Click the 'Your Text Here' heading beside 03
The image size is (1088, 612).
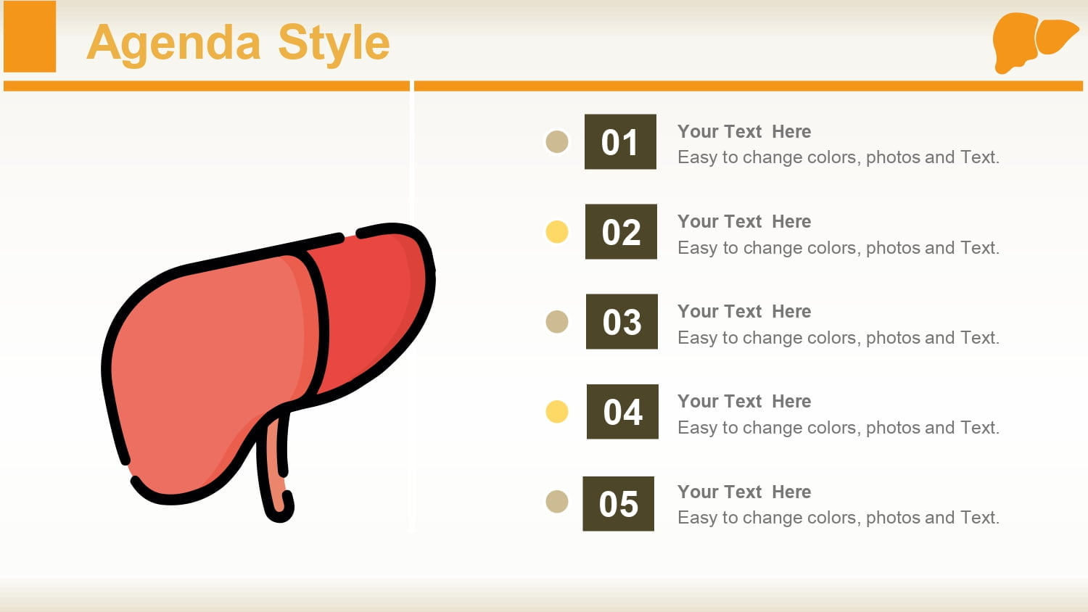click(x=744, y=311)
